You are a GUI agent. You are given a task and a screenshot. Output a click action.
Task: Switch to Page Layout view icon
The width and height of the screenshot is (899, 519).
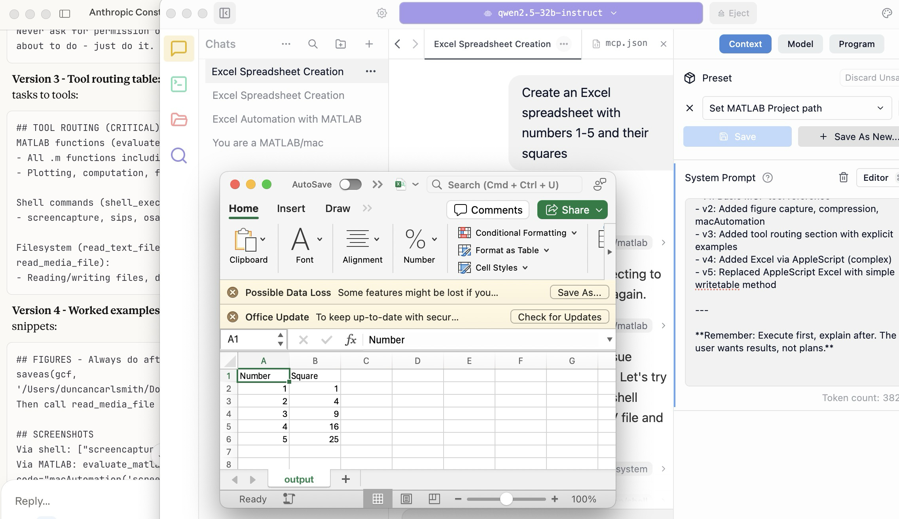point(406,499)
